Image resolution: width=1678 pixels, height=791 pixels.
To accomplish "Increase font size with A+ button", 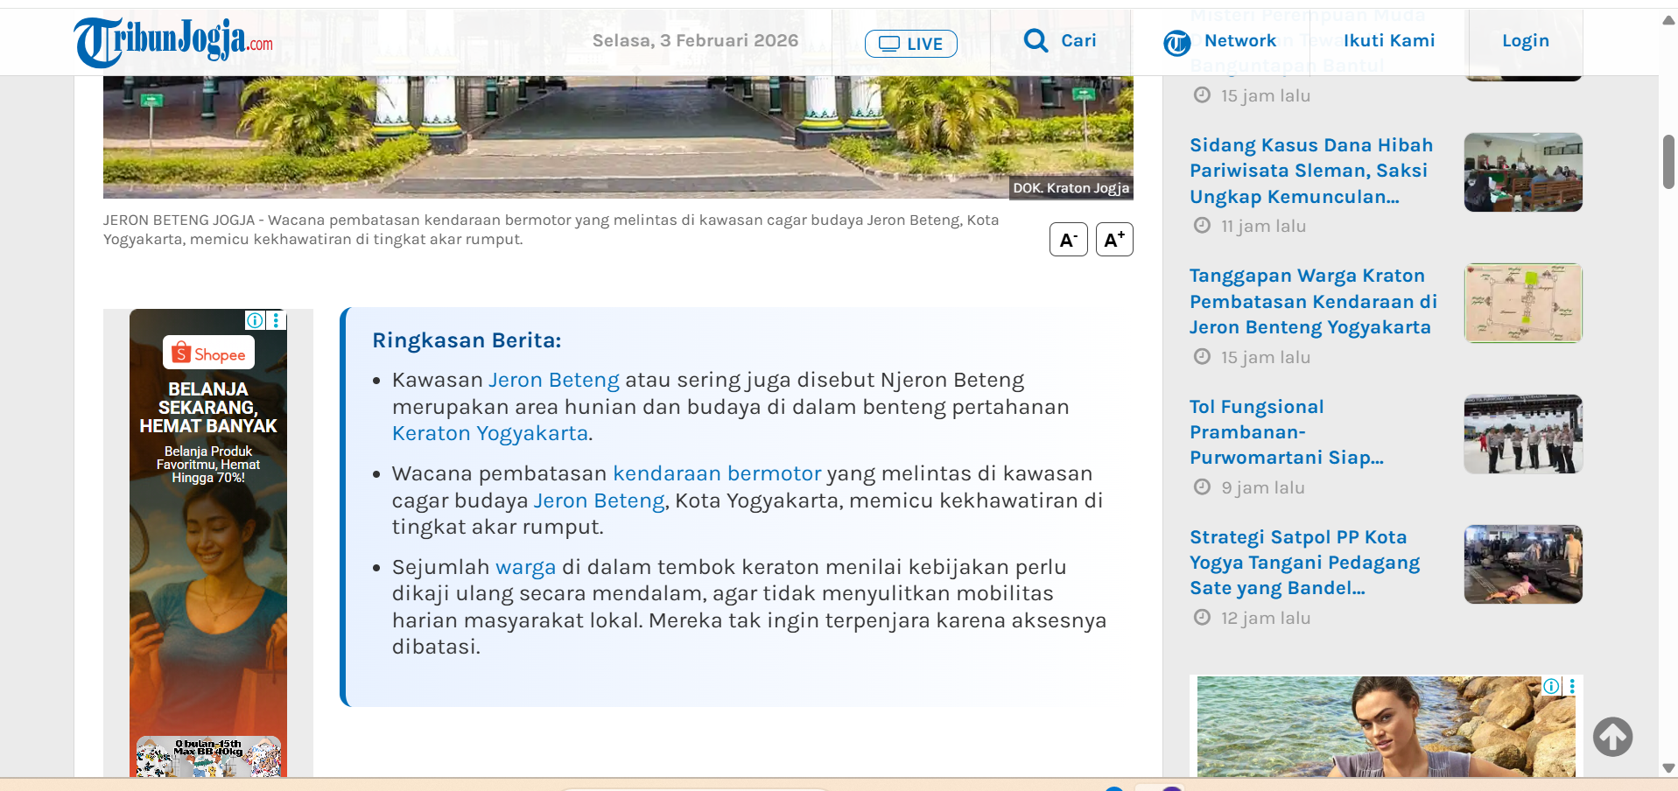I will click(x=1114, y=240).
